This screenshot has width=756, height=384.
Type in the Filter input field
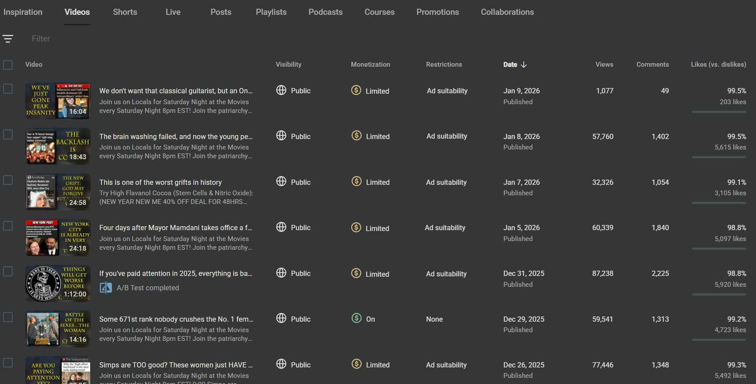point(131,39)
